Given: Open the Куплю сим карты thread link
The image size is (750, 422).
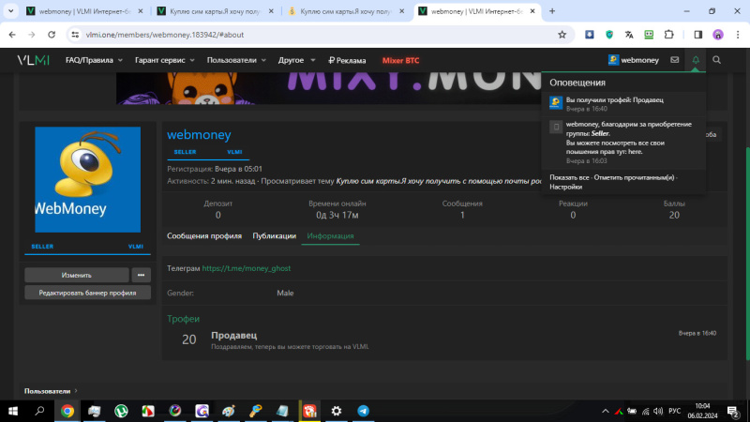Looking at the screenshot, I should click(439, 181).
